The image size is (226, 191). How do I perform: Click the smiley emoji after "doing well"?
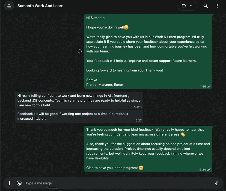click(126, 27)
